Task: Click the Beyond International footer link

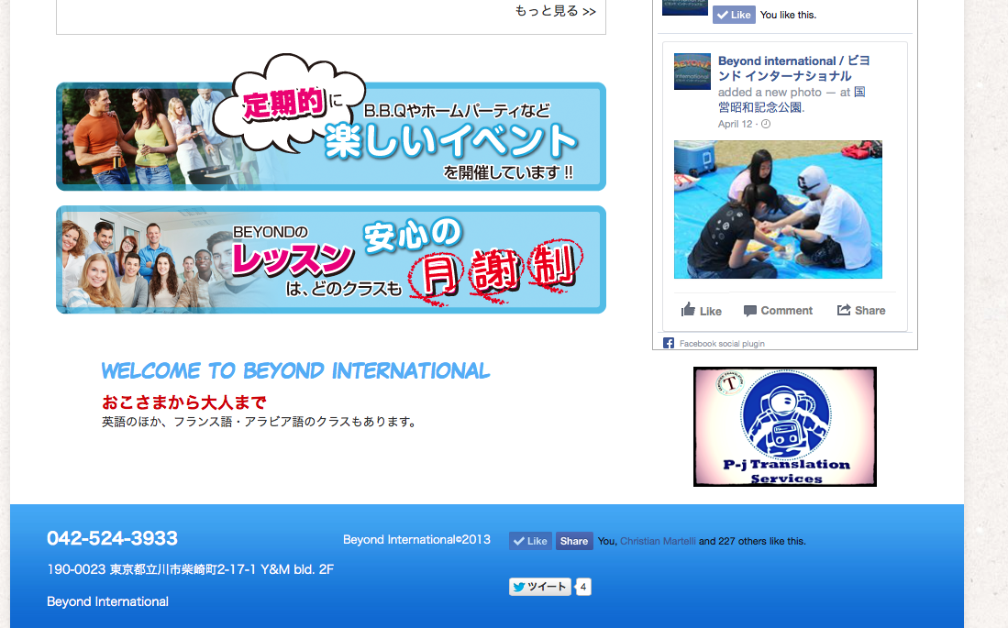Action: tap(108, 601)
